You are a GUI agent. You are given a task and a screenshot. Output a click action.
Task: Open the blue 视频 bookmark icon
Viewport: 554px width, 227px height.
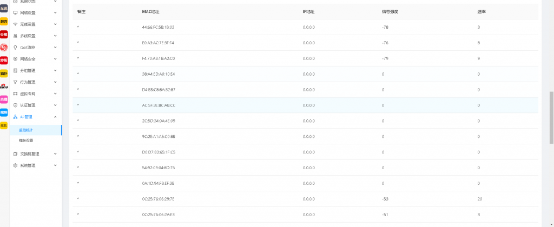[4, 112]
